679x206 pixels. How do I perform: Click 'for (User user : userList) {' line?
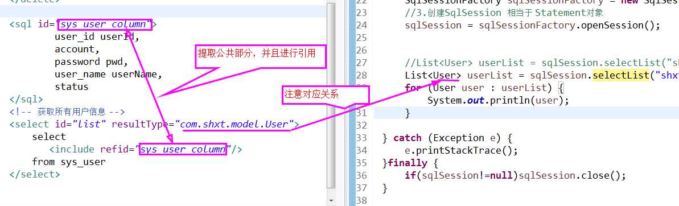484,88
